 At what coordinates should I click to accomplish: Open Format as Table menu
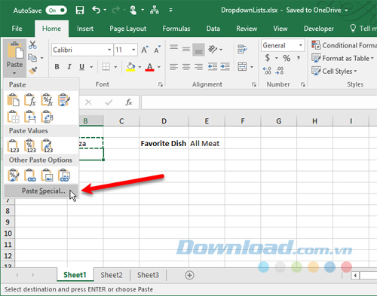[342, 58]
